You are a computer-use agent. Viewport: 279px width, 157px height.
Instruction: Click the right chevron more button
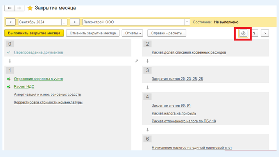[265, 34]
